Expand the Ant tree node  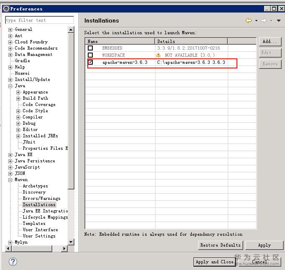[10, 36]
